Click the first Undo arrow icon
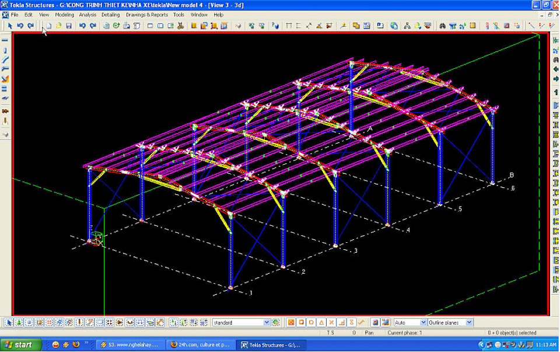Viewport: 560px width, 352px height. point(20,26)
